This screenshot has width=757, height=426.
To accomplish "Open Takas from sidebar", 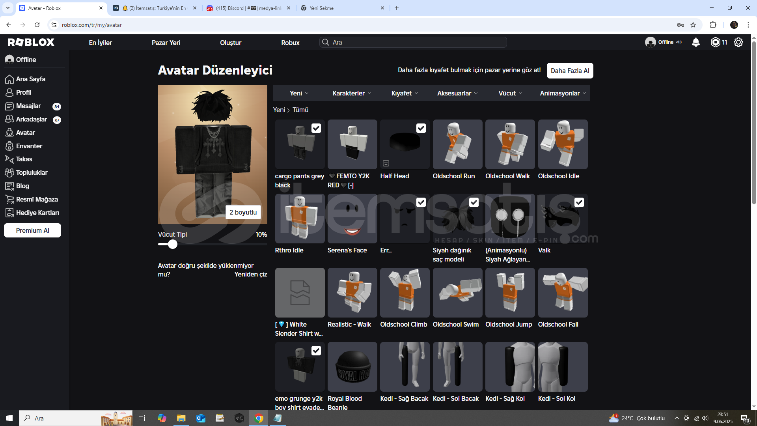I will coord(24,159).
